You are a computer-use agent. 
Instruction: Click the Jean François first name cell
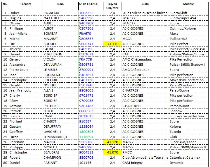(x=26, y=90)
